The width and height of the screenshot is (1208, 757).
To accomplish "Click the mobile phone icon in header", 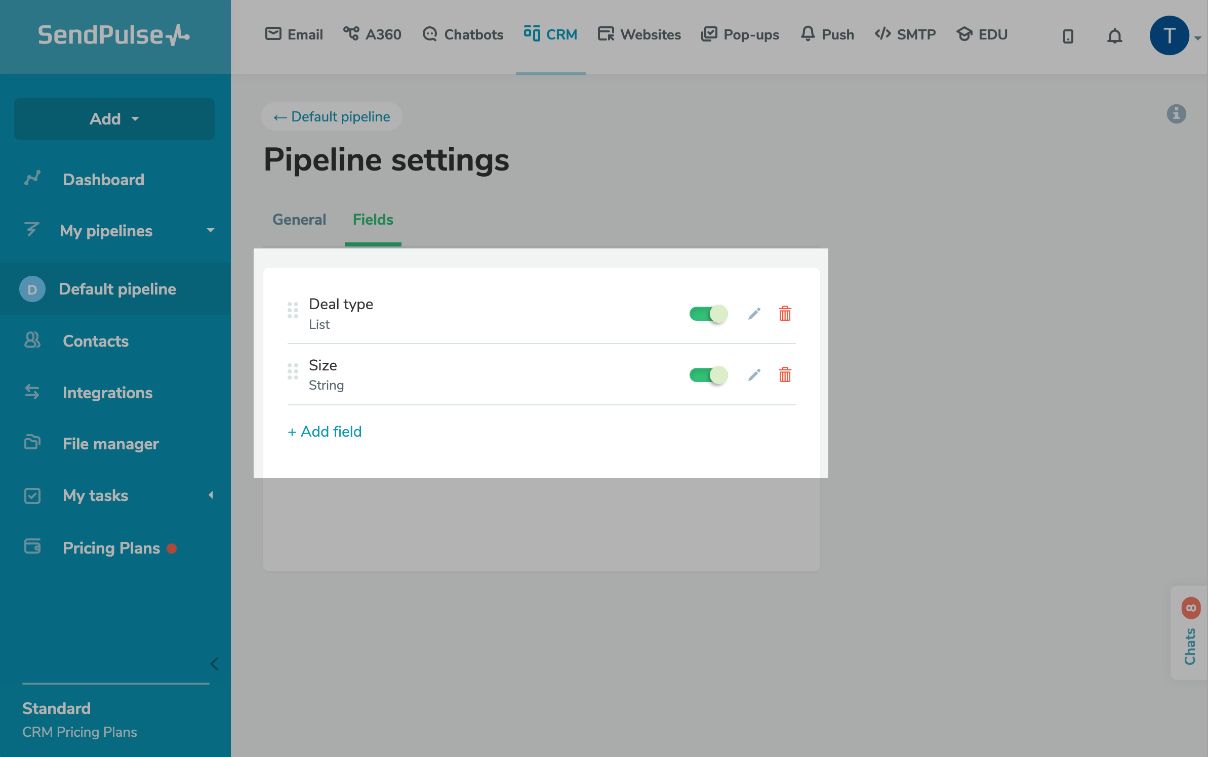I will click(1068, 36).
